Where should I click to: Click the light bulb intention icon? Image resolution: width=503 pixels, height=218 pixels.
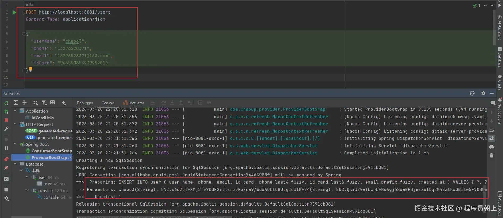pos(31,69)
